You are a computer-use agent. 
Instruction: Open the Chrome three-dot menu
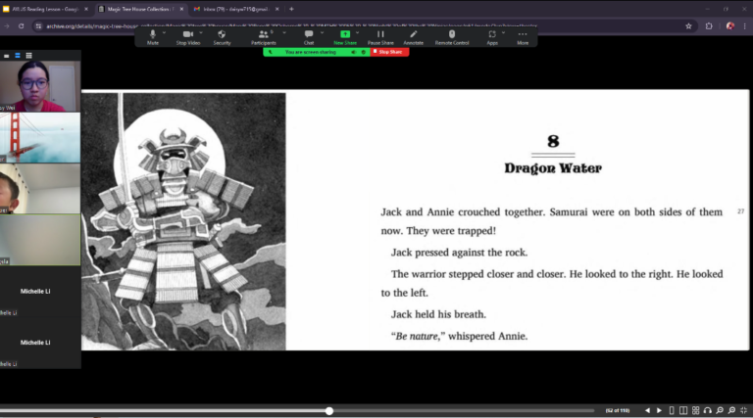[745, 26]
